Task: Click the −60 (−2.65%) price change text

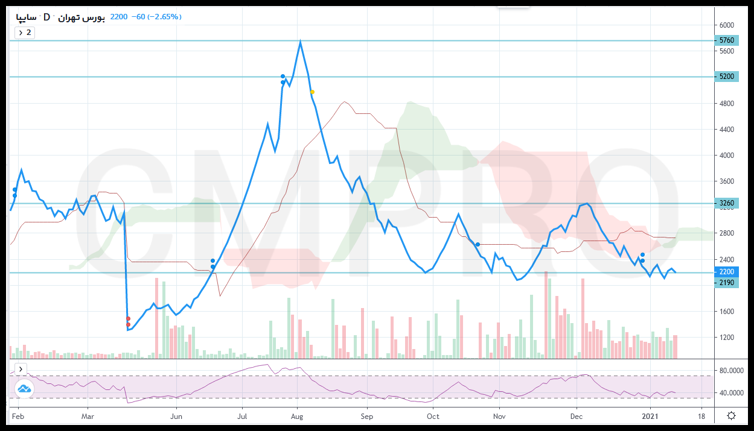Action: coord(157,17)
